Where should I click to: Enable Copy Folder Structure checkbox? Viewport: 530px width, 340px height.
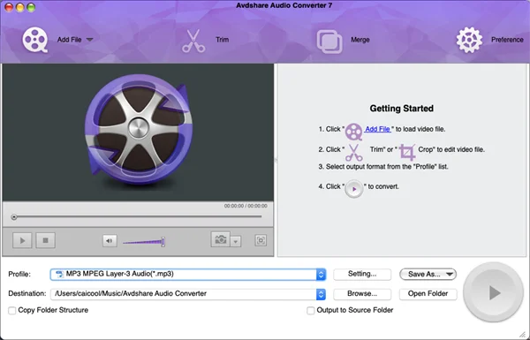pyautogui.click(x=12, y=310)
